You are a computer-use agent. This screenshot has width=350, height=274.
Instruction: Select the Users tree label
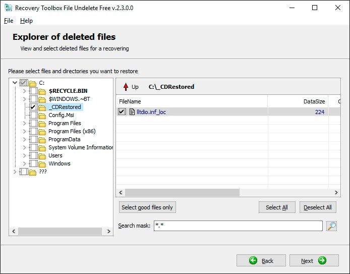(x=55, y=155)
